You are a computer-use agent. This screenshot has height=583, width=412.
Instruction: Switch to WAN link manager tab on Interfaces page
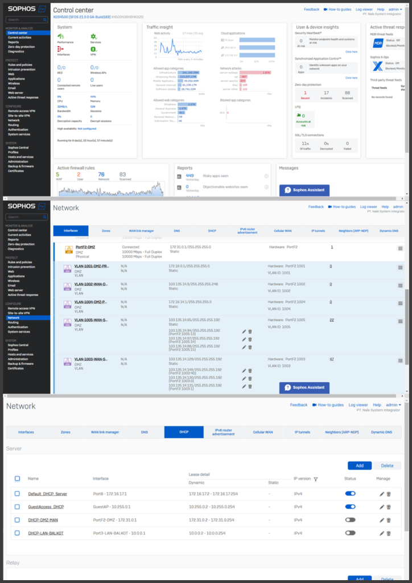click(142, 231)
